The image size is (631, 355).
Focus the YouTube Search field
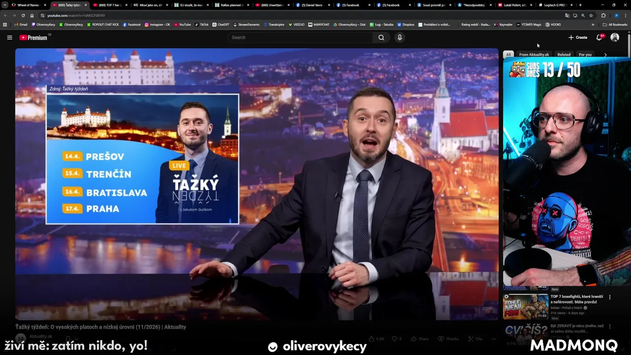point(301,37)
